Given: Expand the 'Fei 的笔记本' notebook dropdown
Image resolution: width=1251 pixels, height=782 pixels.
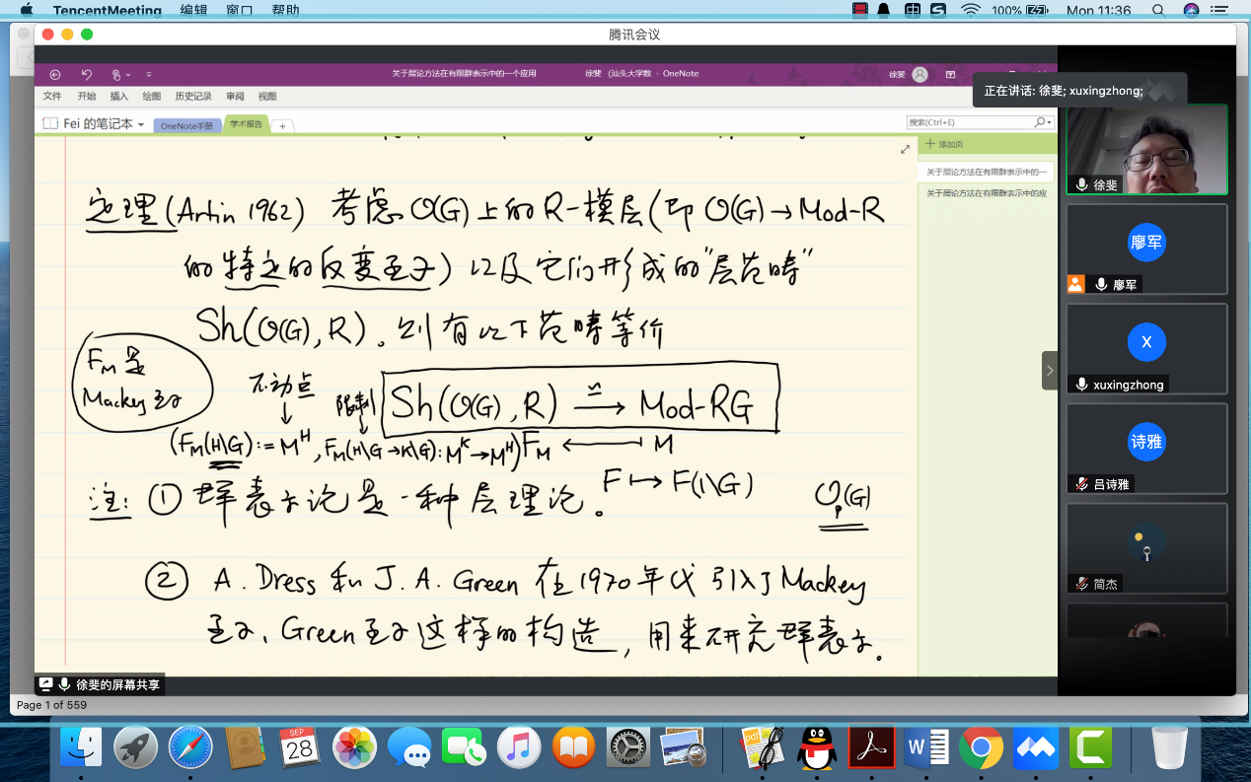Looking at the screenshot, I should [x=141, y=125].
